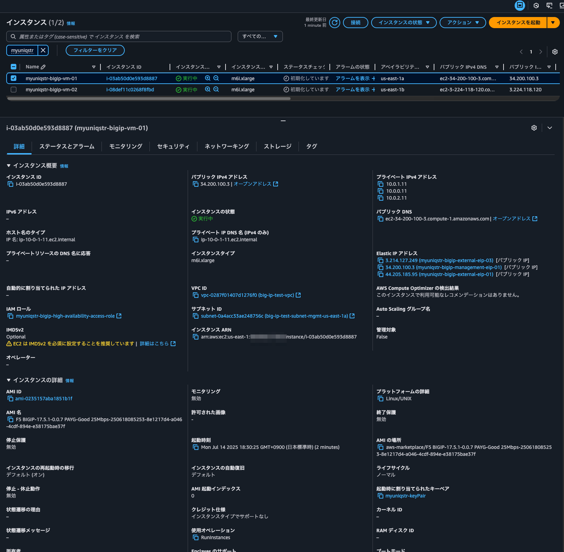Copy the key pair name myuniqstr-keyPair

click(x=381, y=496)
